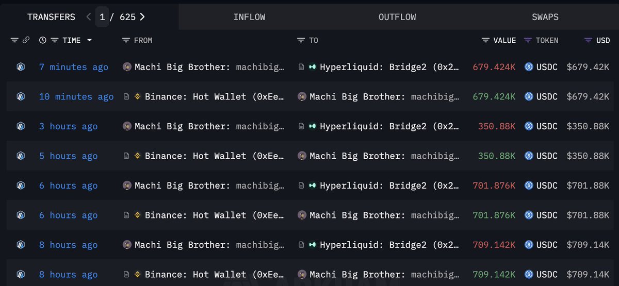Click Arbitrum chain icon on 7 minutes ago row
Viewport: 619px width, 286px height.
(x=21, y=67)
